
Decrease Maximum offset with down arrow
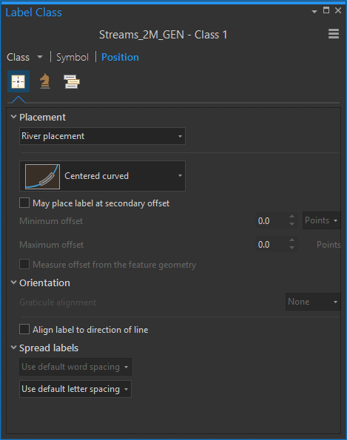292,248
